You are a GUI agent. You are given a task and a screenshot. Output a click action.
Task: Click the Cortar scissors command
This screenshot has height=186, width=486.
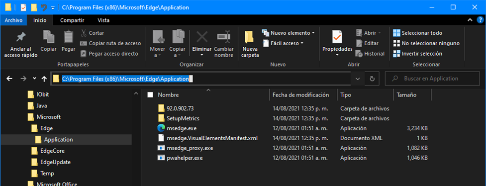[x=92, y=33]
